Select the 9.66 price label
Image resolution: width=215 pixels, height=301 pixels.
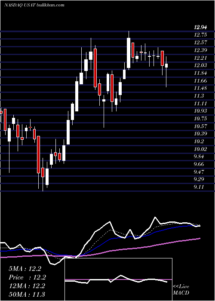[x=199, y=164]
